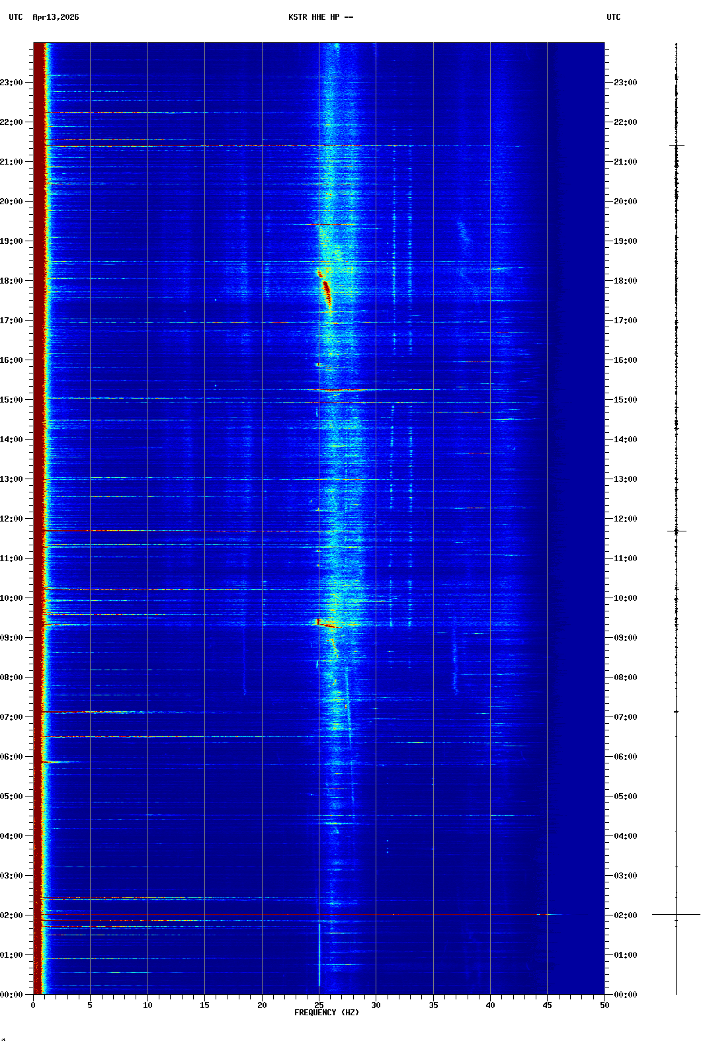Click the 15 Hz frequency tick label
705x1047 pixels.
tap(204, 1005)
